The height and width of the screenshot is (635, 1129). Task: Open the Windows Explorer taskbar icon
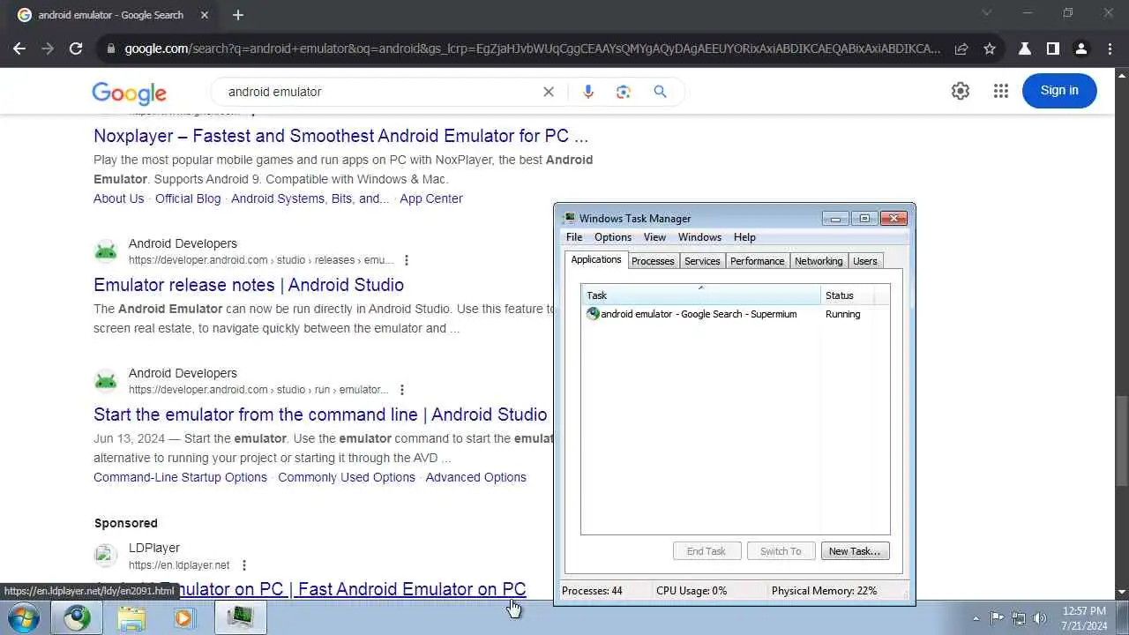[x=131, y=618]
